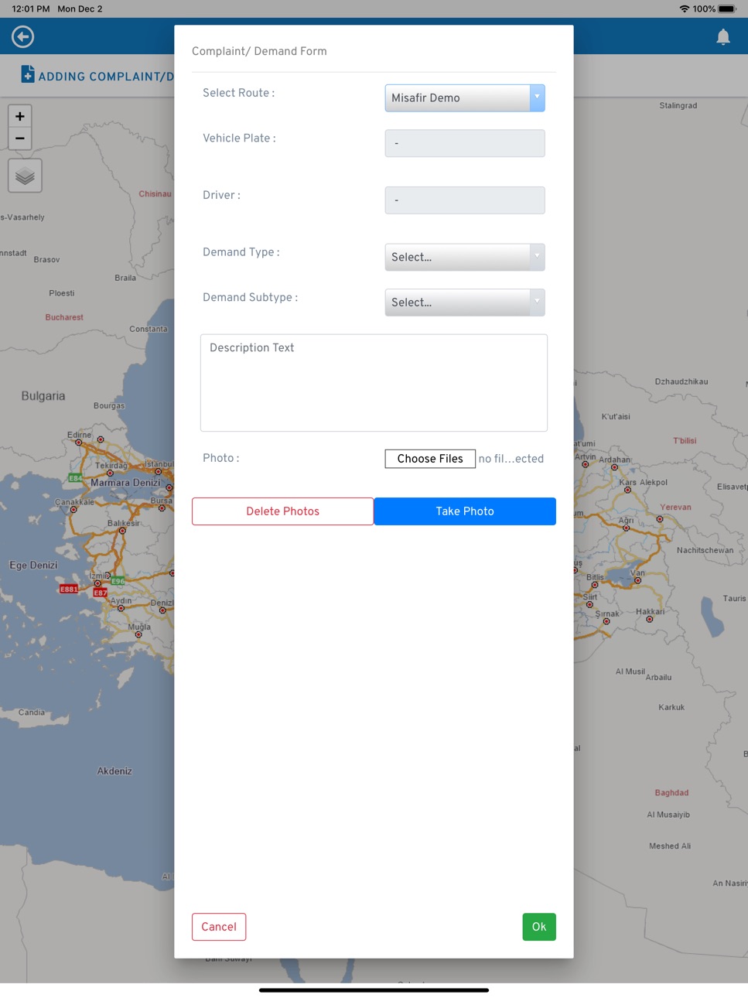Click T'bilisi on the map

pos(685,441)
